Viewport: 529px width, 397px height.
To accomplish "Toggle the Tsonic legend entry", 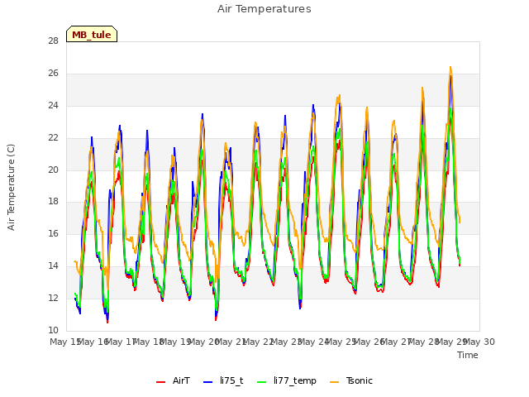I will click(x=351, y=381).
